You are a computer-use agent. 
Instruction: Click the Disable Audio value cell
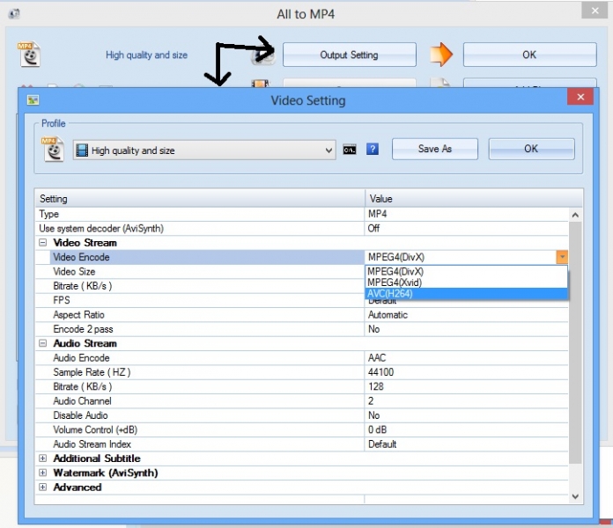click(467, 415)
